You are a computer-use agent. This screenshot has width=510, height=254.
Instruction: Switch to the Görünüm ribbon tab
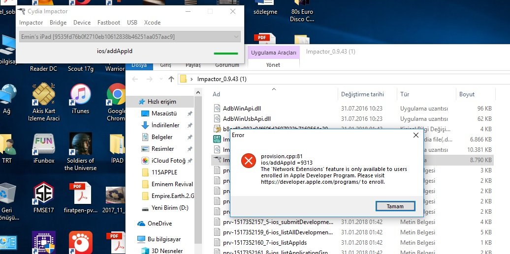226,65
